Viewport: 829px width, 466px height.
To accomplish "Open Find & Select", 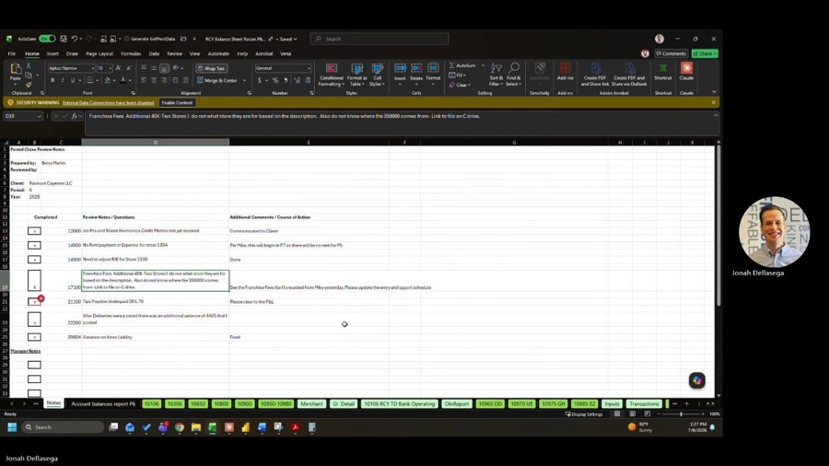I will pos(513,75).
